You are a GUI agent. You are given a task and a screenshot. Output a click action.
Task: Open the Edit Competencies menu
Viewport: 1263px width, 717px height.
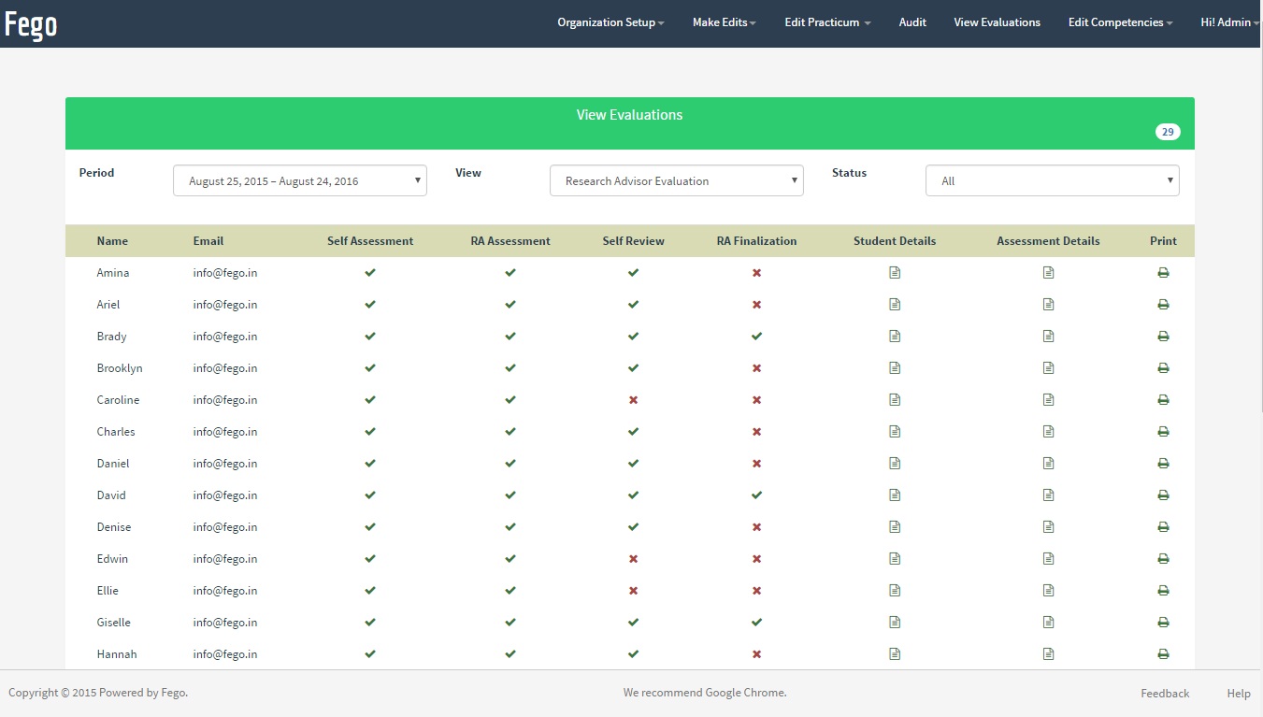[1119, 22]
